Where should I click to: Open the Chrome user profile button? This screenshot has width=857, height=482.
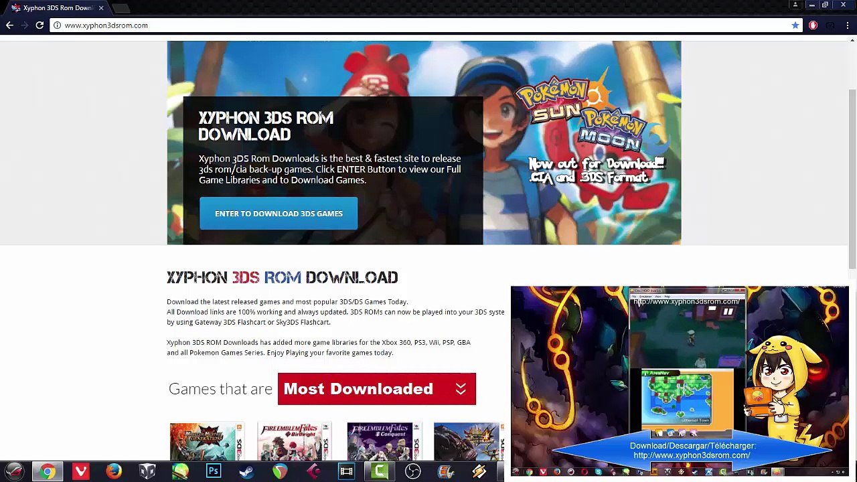795,5
